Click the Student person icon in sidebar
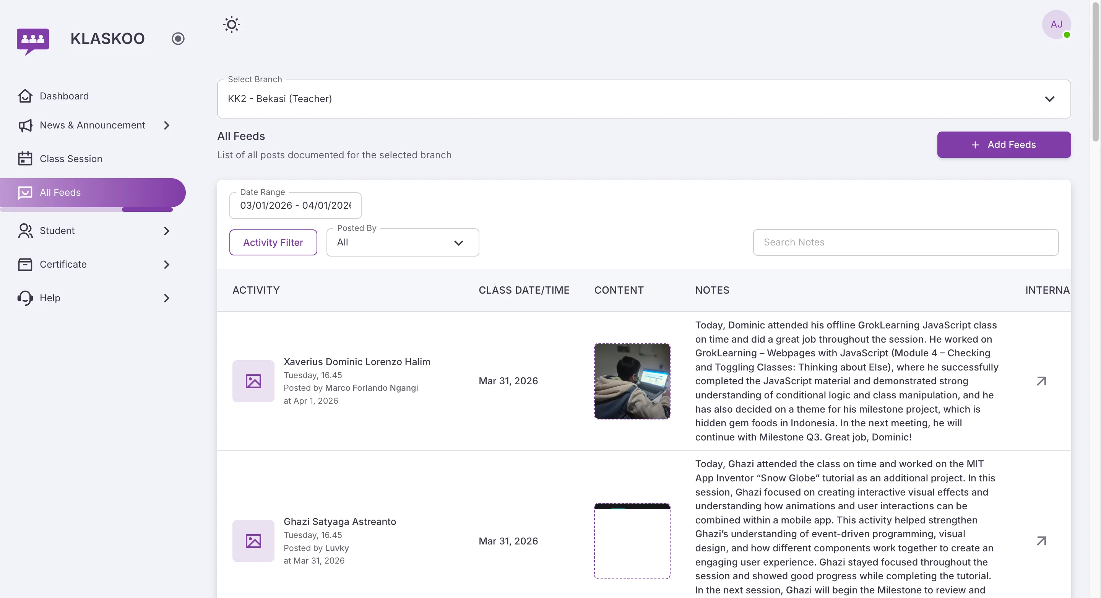This screenshot has width=1101, height=598. point(25,231)
